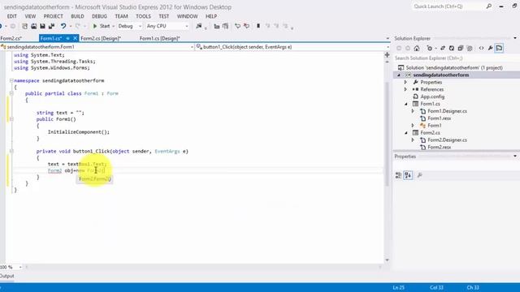Click the Increase indent toolbar icon
Viewport: 520px width, 292px height.
(x=226, y=26)
